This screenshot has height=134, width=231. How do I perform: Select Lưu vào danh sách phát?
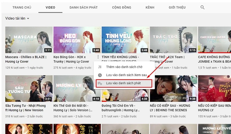click(124, 83)
